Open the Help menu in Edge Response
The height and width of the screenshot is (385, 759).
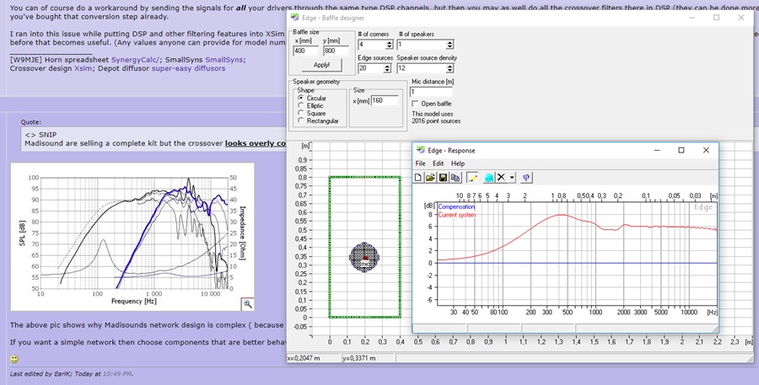(x=457, y=163)
